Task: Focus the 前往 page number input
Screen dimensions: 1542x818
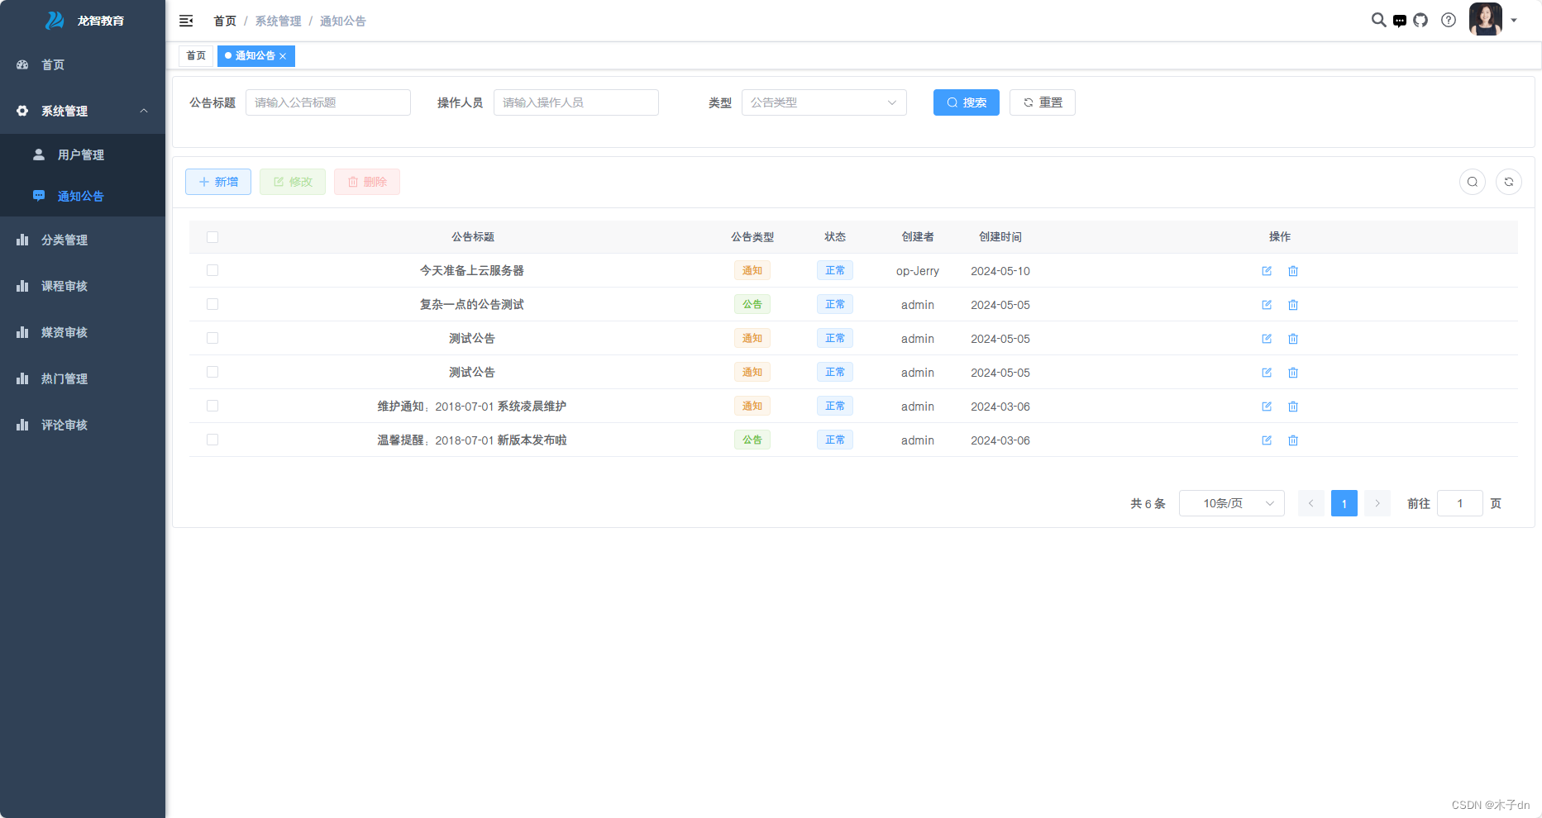Action: (x=1460, y=503)
